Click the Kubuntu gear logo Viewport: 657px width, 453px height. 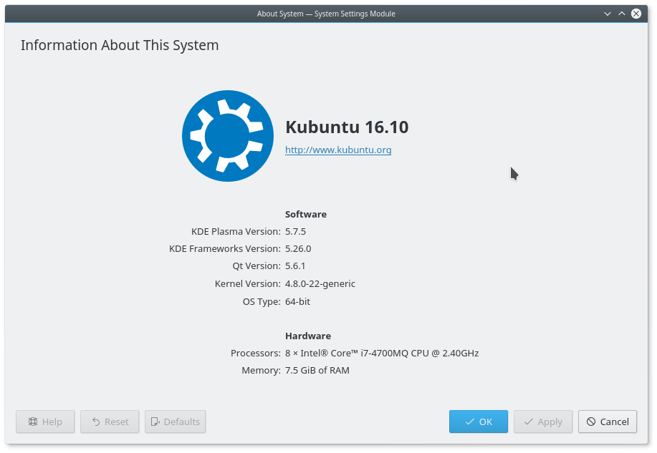228,136
